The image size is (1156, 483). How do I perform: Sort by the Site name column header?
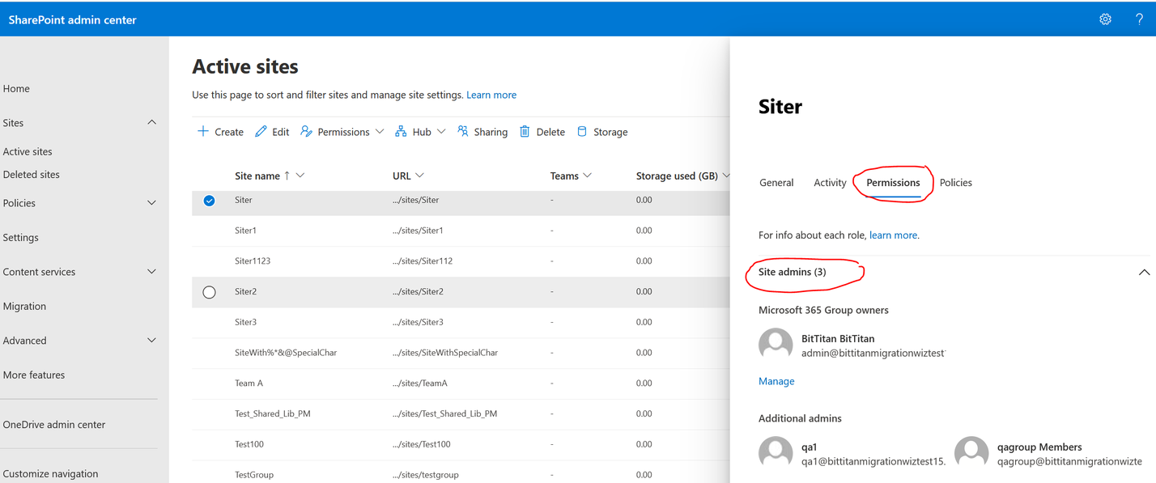point(257,176)
